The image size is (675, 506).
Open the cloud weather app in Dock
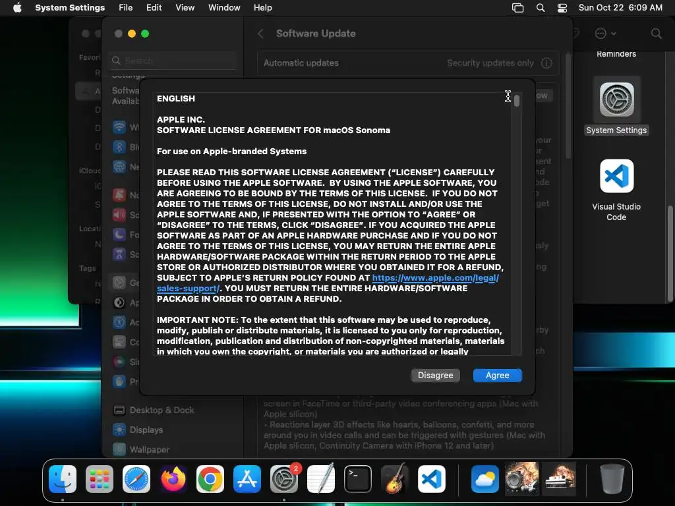485,479
